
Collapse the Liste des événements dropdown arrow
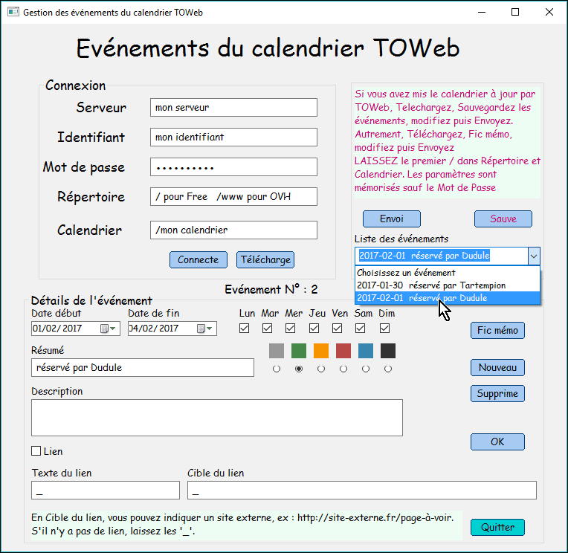pyautogui.click(x=533, y=256)
